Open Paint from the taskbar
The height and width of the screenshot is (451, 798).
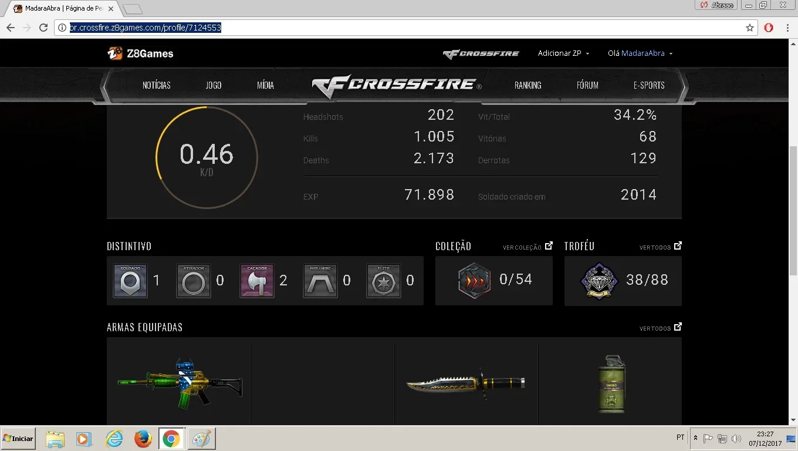201,439
